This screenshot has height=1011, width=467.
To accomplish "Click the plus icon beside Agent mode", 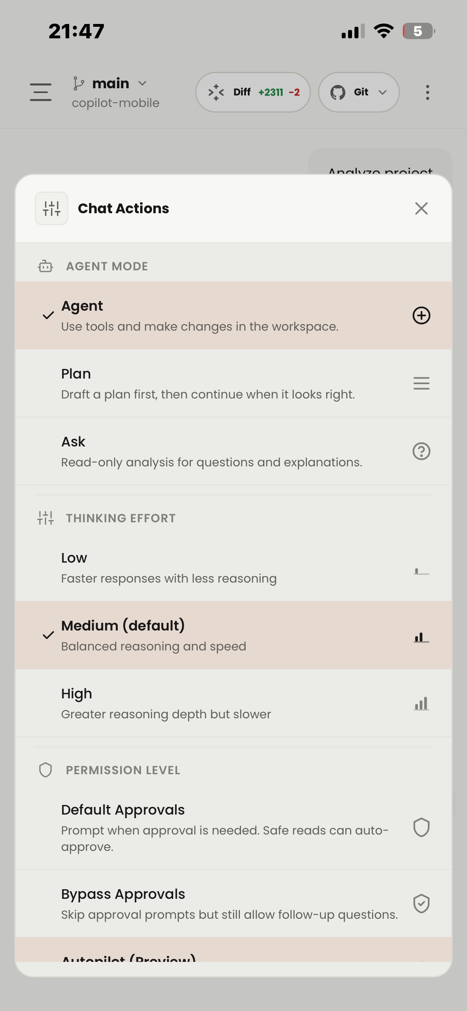I will (x=421, y=315).
